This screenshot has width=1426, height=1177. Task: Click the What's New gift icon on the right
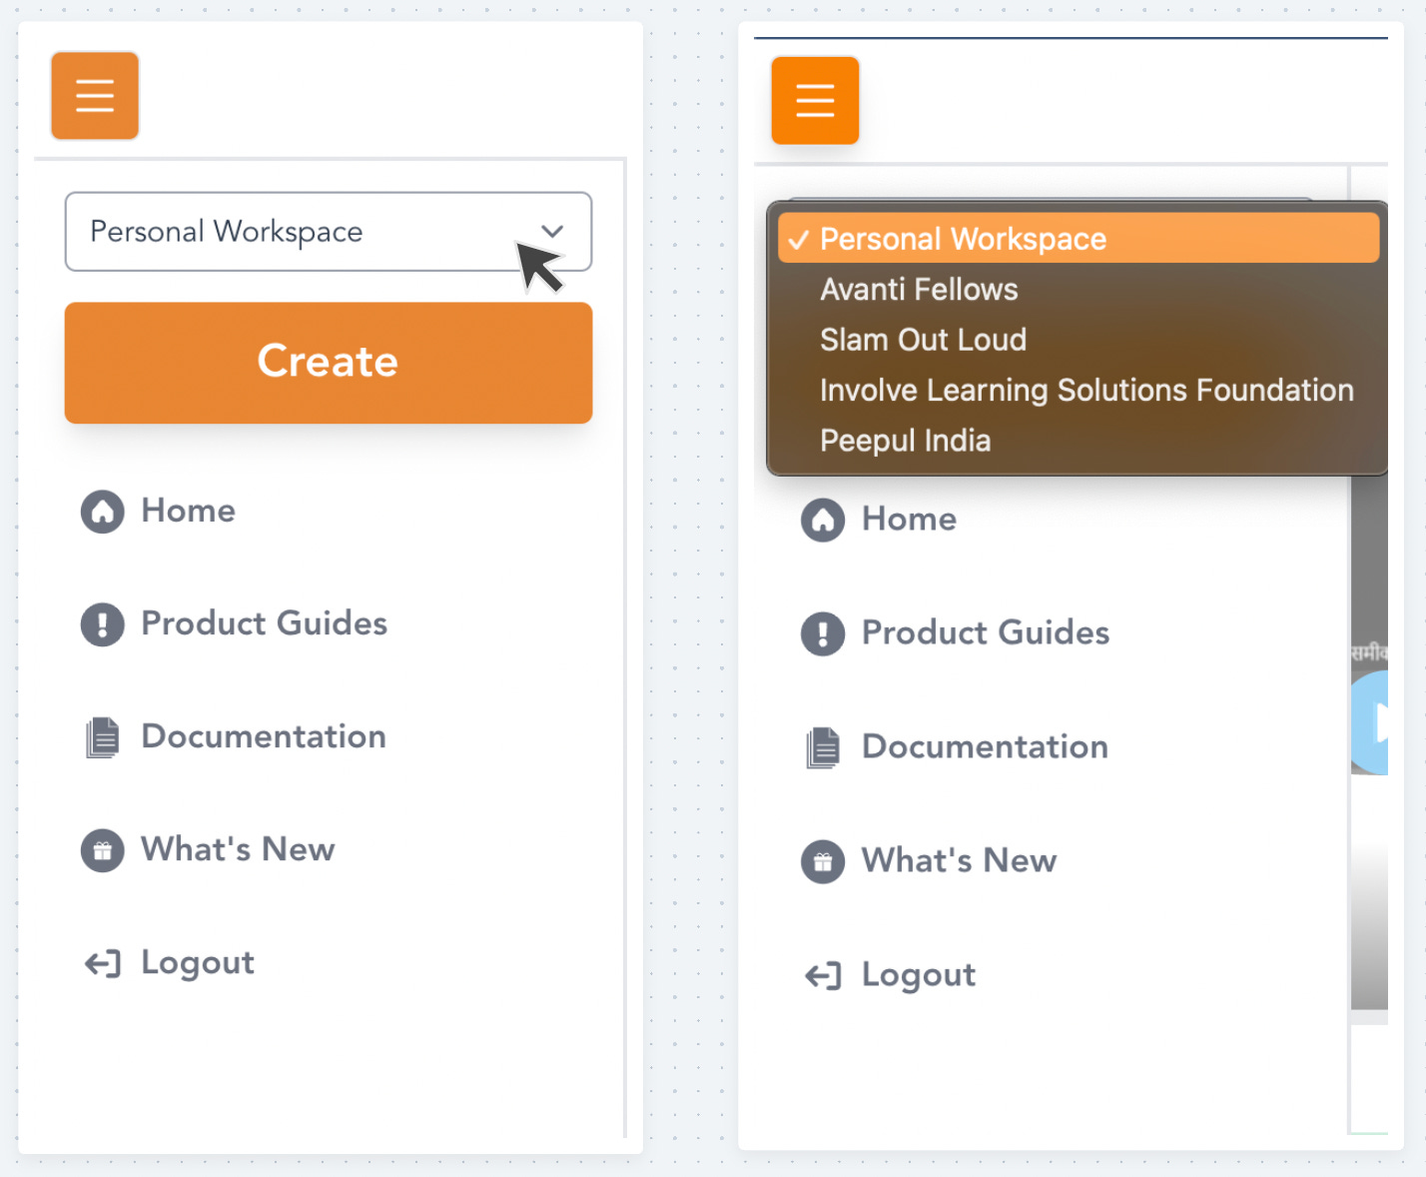pos(823,860)
